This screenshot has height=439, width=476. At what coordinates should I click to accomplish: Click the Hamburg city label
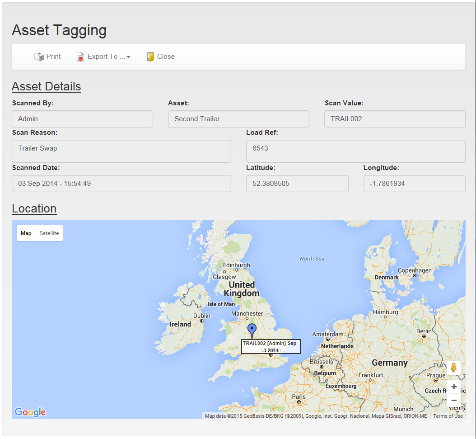click(386, 312)
